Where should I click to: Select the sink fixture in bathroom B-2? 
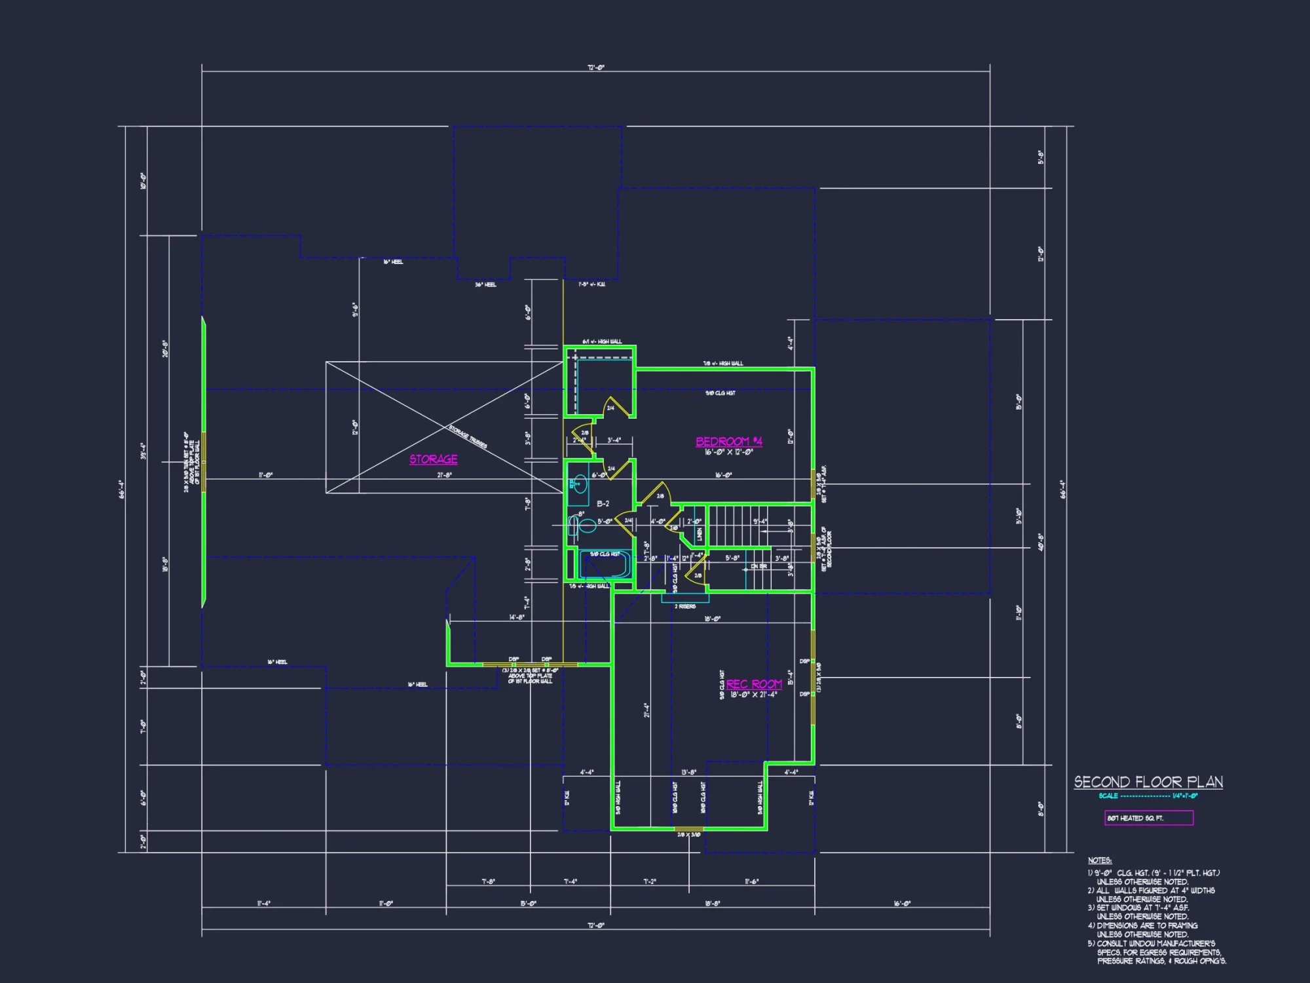click(580, 484)
